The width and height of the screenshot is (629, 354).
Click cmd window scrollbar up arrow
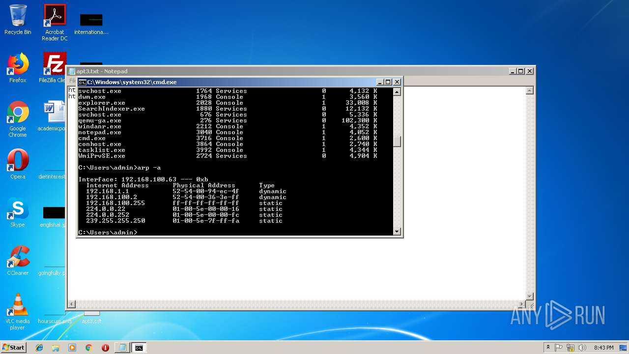point(397,91)
